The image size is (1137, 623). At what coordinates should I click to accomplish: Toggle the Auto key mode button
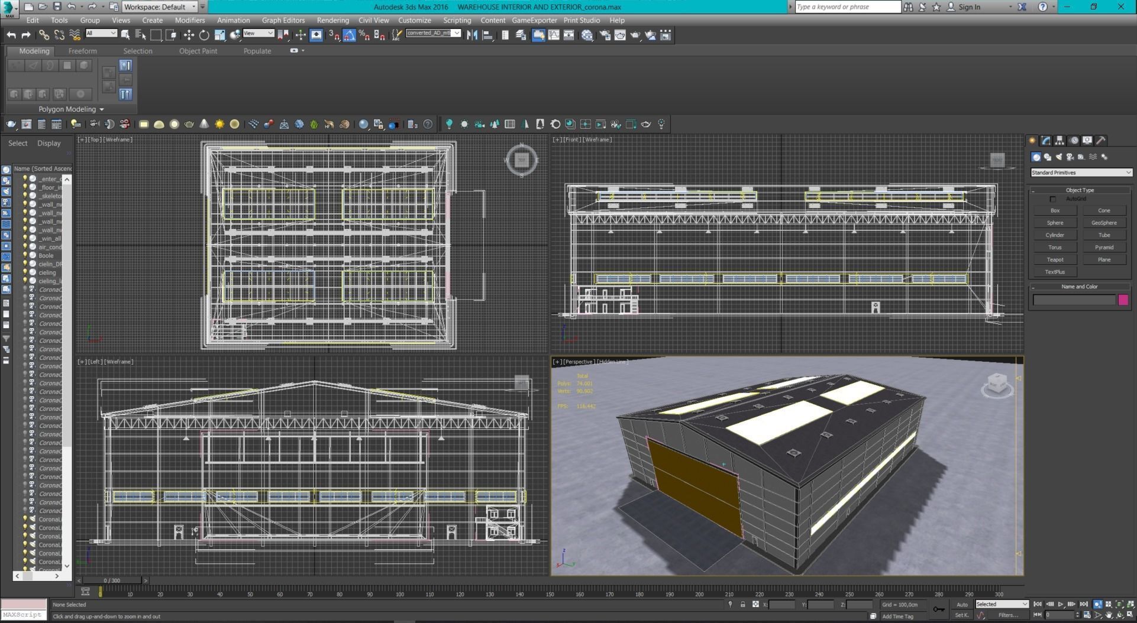click(x=962, y=604)
